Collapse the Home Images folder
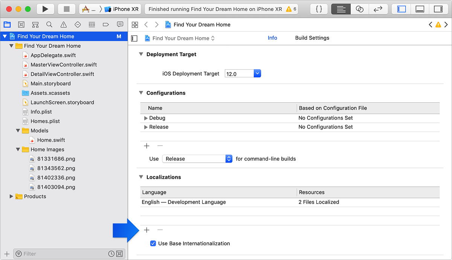The width and height of the screenshot is (452, 260). coord(18,149)
